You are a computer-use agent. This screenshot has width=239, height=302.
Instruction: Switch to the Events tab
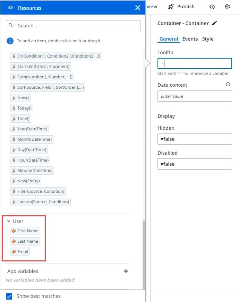click(190, 39)
